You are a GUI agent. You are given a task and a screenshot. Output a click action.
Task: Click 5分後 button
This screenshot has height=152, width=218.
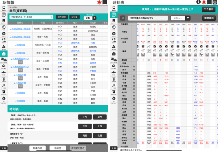point(74,17)
